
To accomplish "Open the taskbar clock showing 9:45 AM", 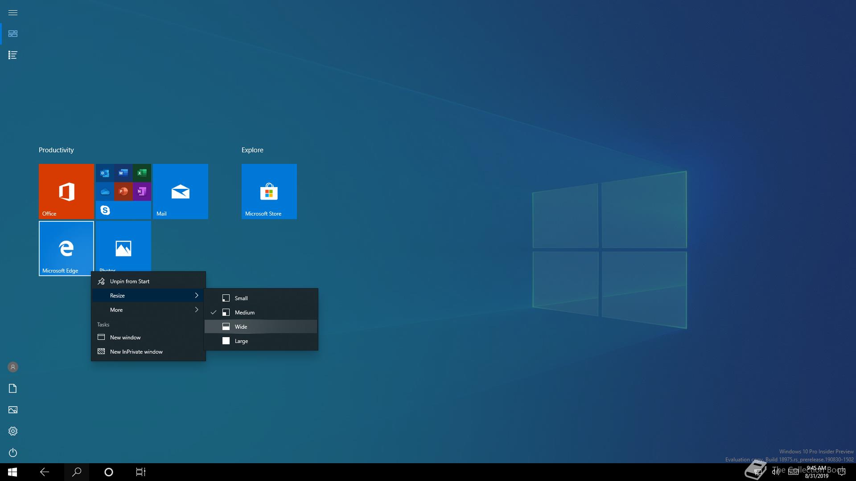I will 817,472.
